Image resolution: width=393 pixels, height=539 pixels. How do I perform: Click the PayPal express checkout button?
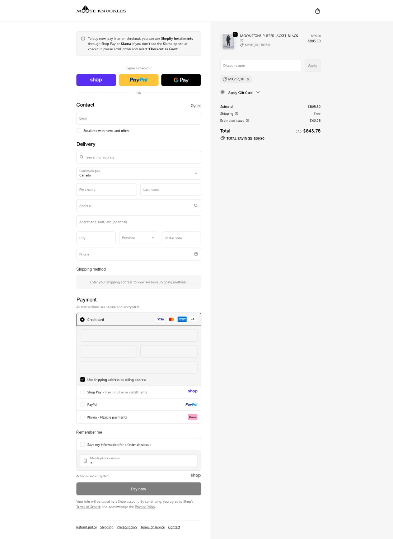tap(139, 80)
